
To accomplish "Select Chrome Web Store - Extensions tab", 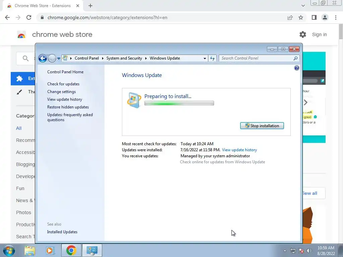I will click(x=43, y=6).
